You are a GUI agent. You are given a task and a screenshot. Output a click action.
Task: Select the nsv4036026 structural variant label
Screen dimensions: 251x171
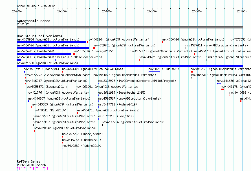click(48, 45)
